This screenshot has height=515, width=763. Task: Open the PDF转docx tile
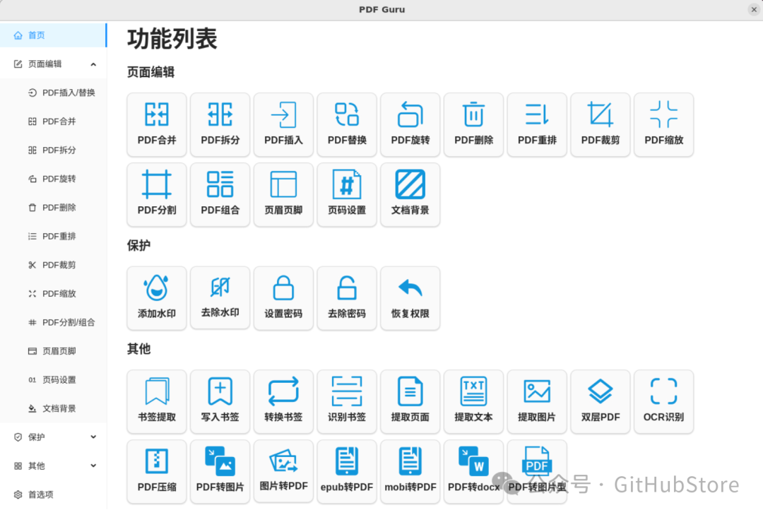[x=473, y=472]
